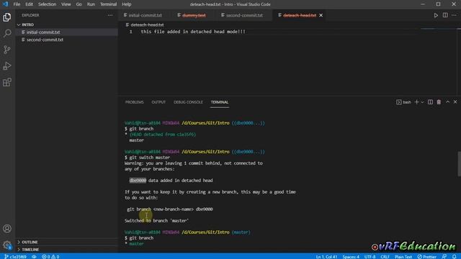The width and height of the screenshot is (461, 259).
Task: Open second-commit.txt in the Explorer tree
Action: click(67, 40)
